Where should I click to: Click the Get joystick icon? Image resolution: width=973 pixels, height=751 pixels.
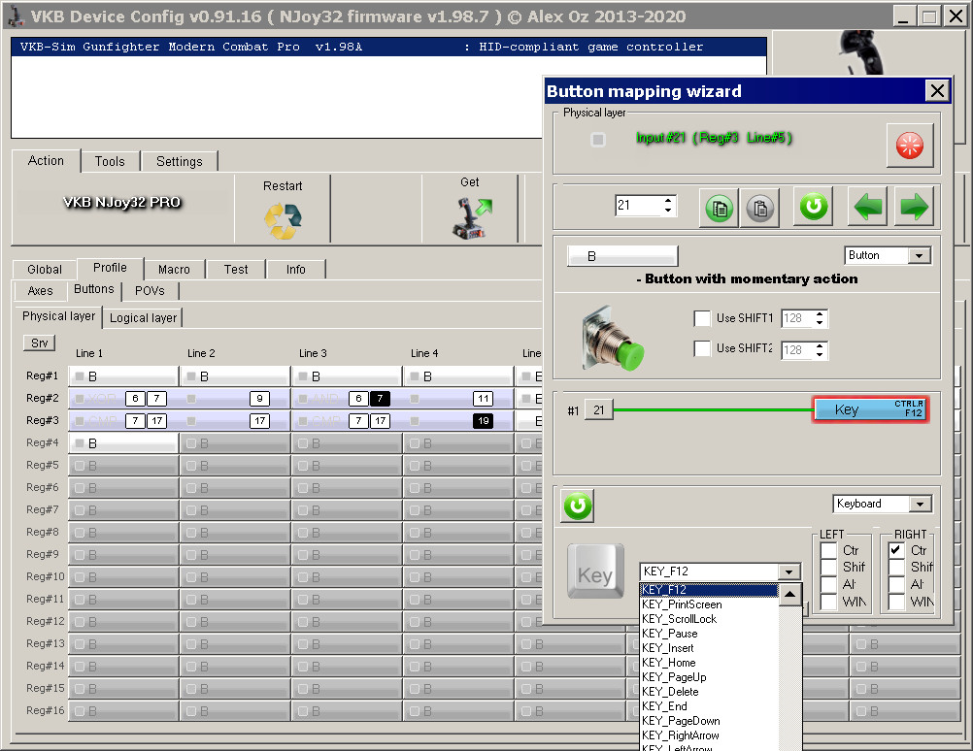coord(471,217)
